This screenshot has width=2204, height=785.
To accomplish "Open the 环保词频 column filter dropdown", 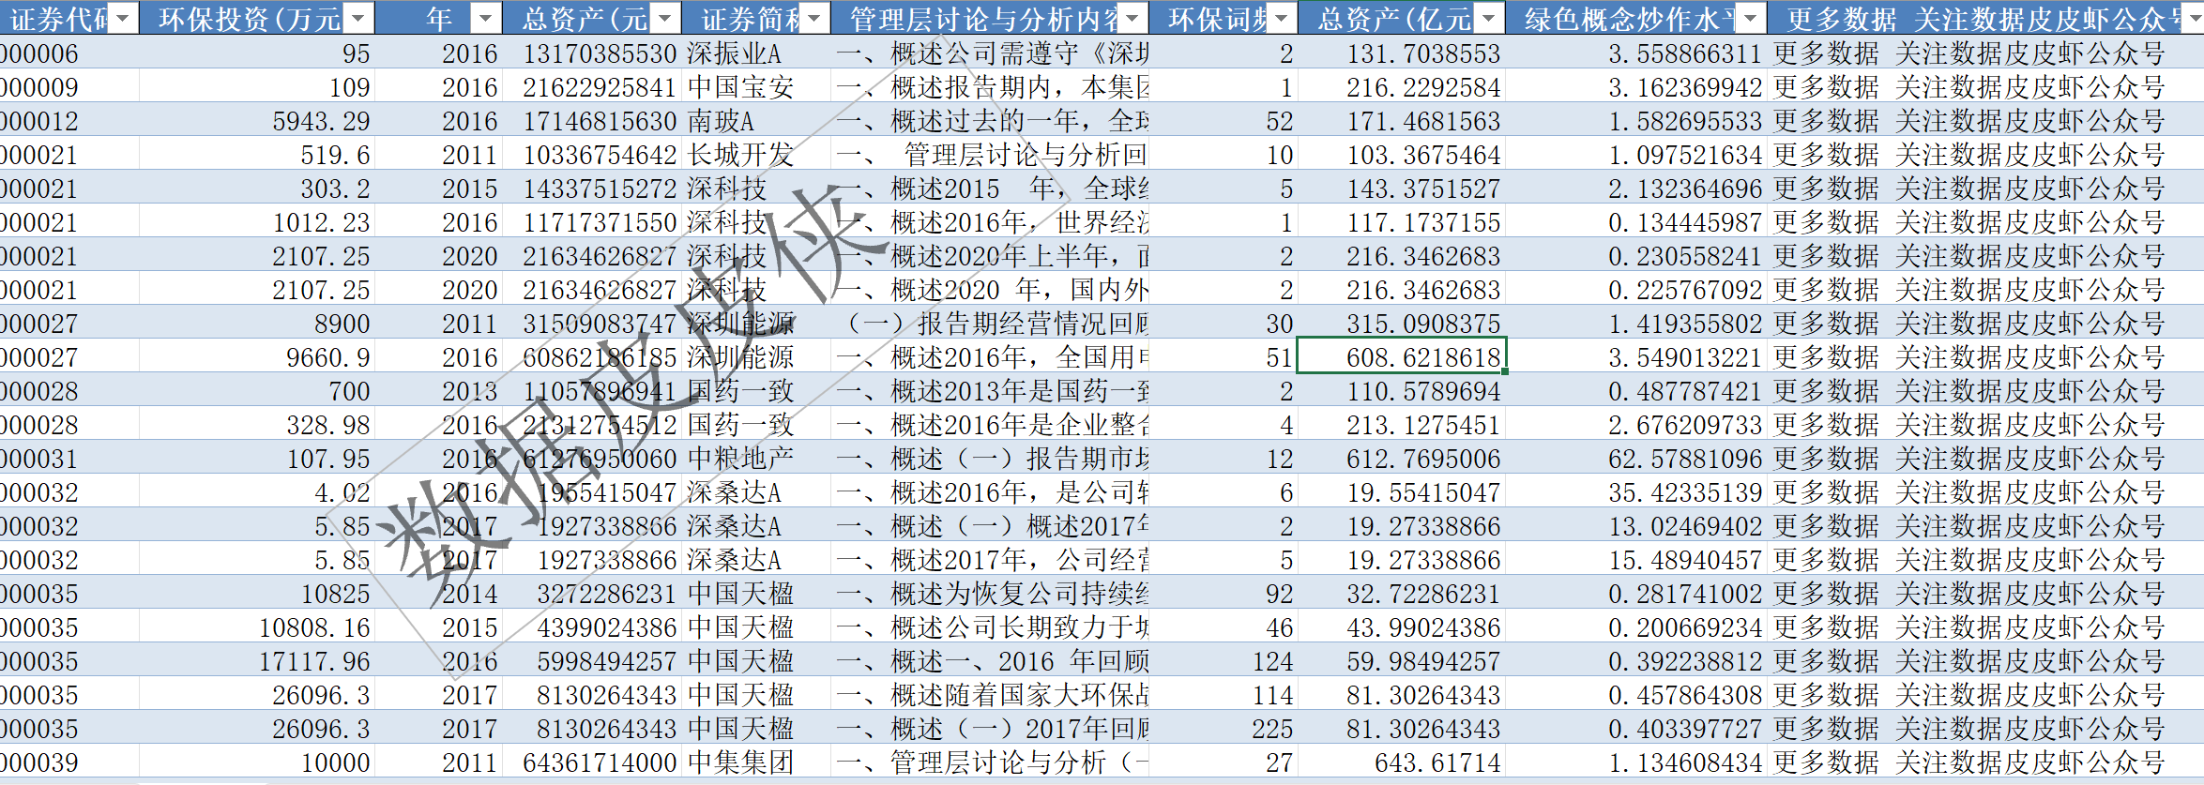I will [1282, 18].
